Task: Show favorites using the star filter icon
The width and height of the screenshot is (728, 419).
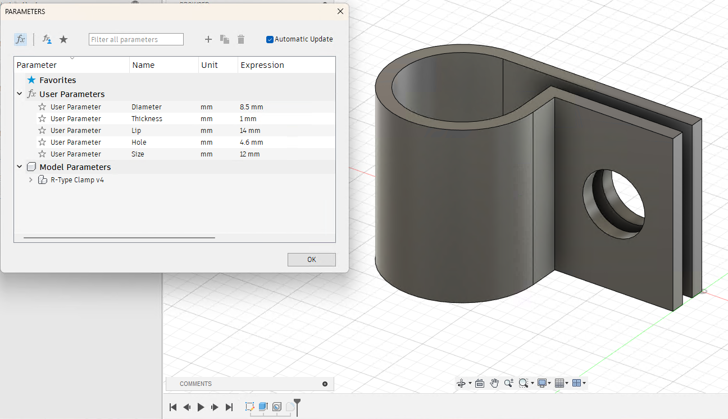Action: 63,39
